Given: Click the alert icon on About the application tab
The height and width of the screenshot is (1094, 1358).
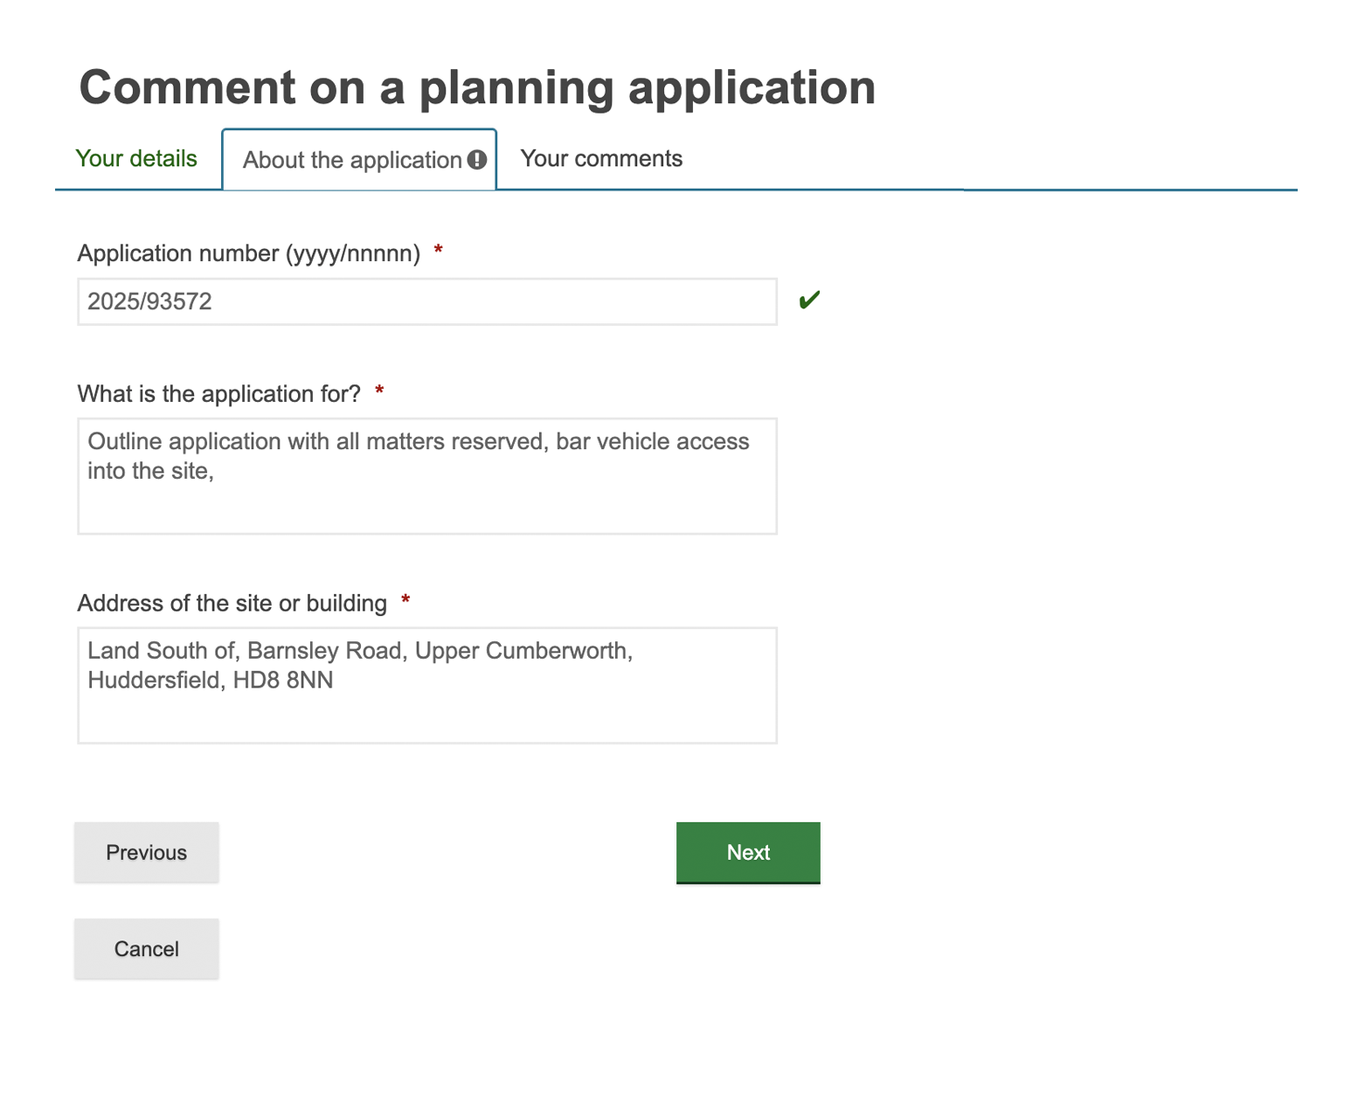Looking at the screenshot, I should click(477, 160).
